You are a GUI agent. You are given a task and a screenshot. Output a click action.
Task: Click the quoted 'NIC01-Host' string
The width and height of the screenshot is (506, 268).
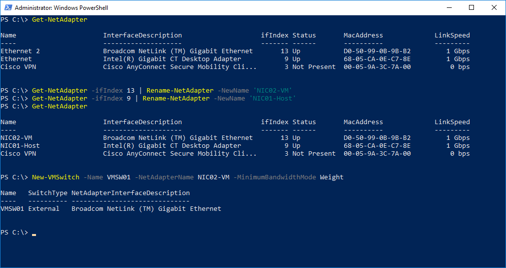(273, 99)
